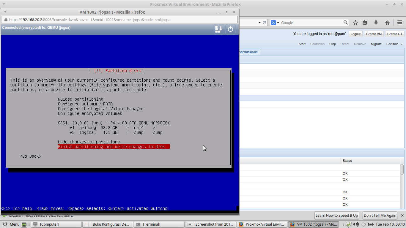
Task: Select the SCSI1 sda QEMU HARDDISK line
Action: pos(114,123)
